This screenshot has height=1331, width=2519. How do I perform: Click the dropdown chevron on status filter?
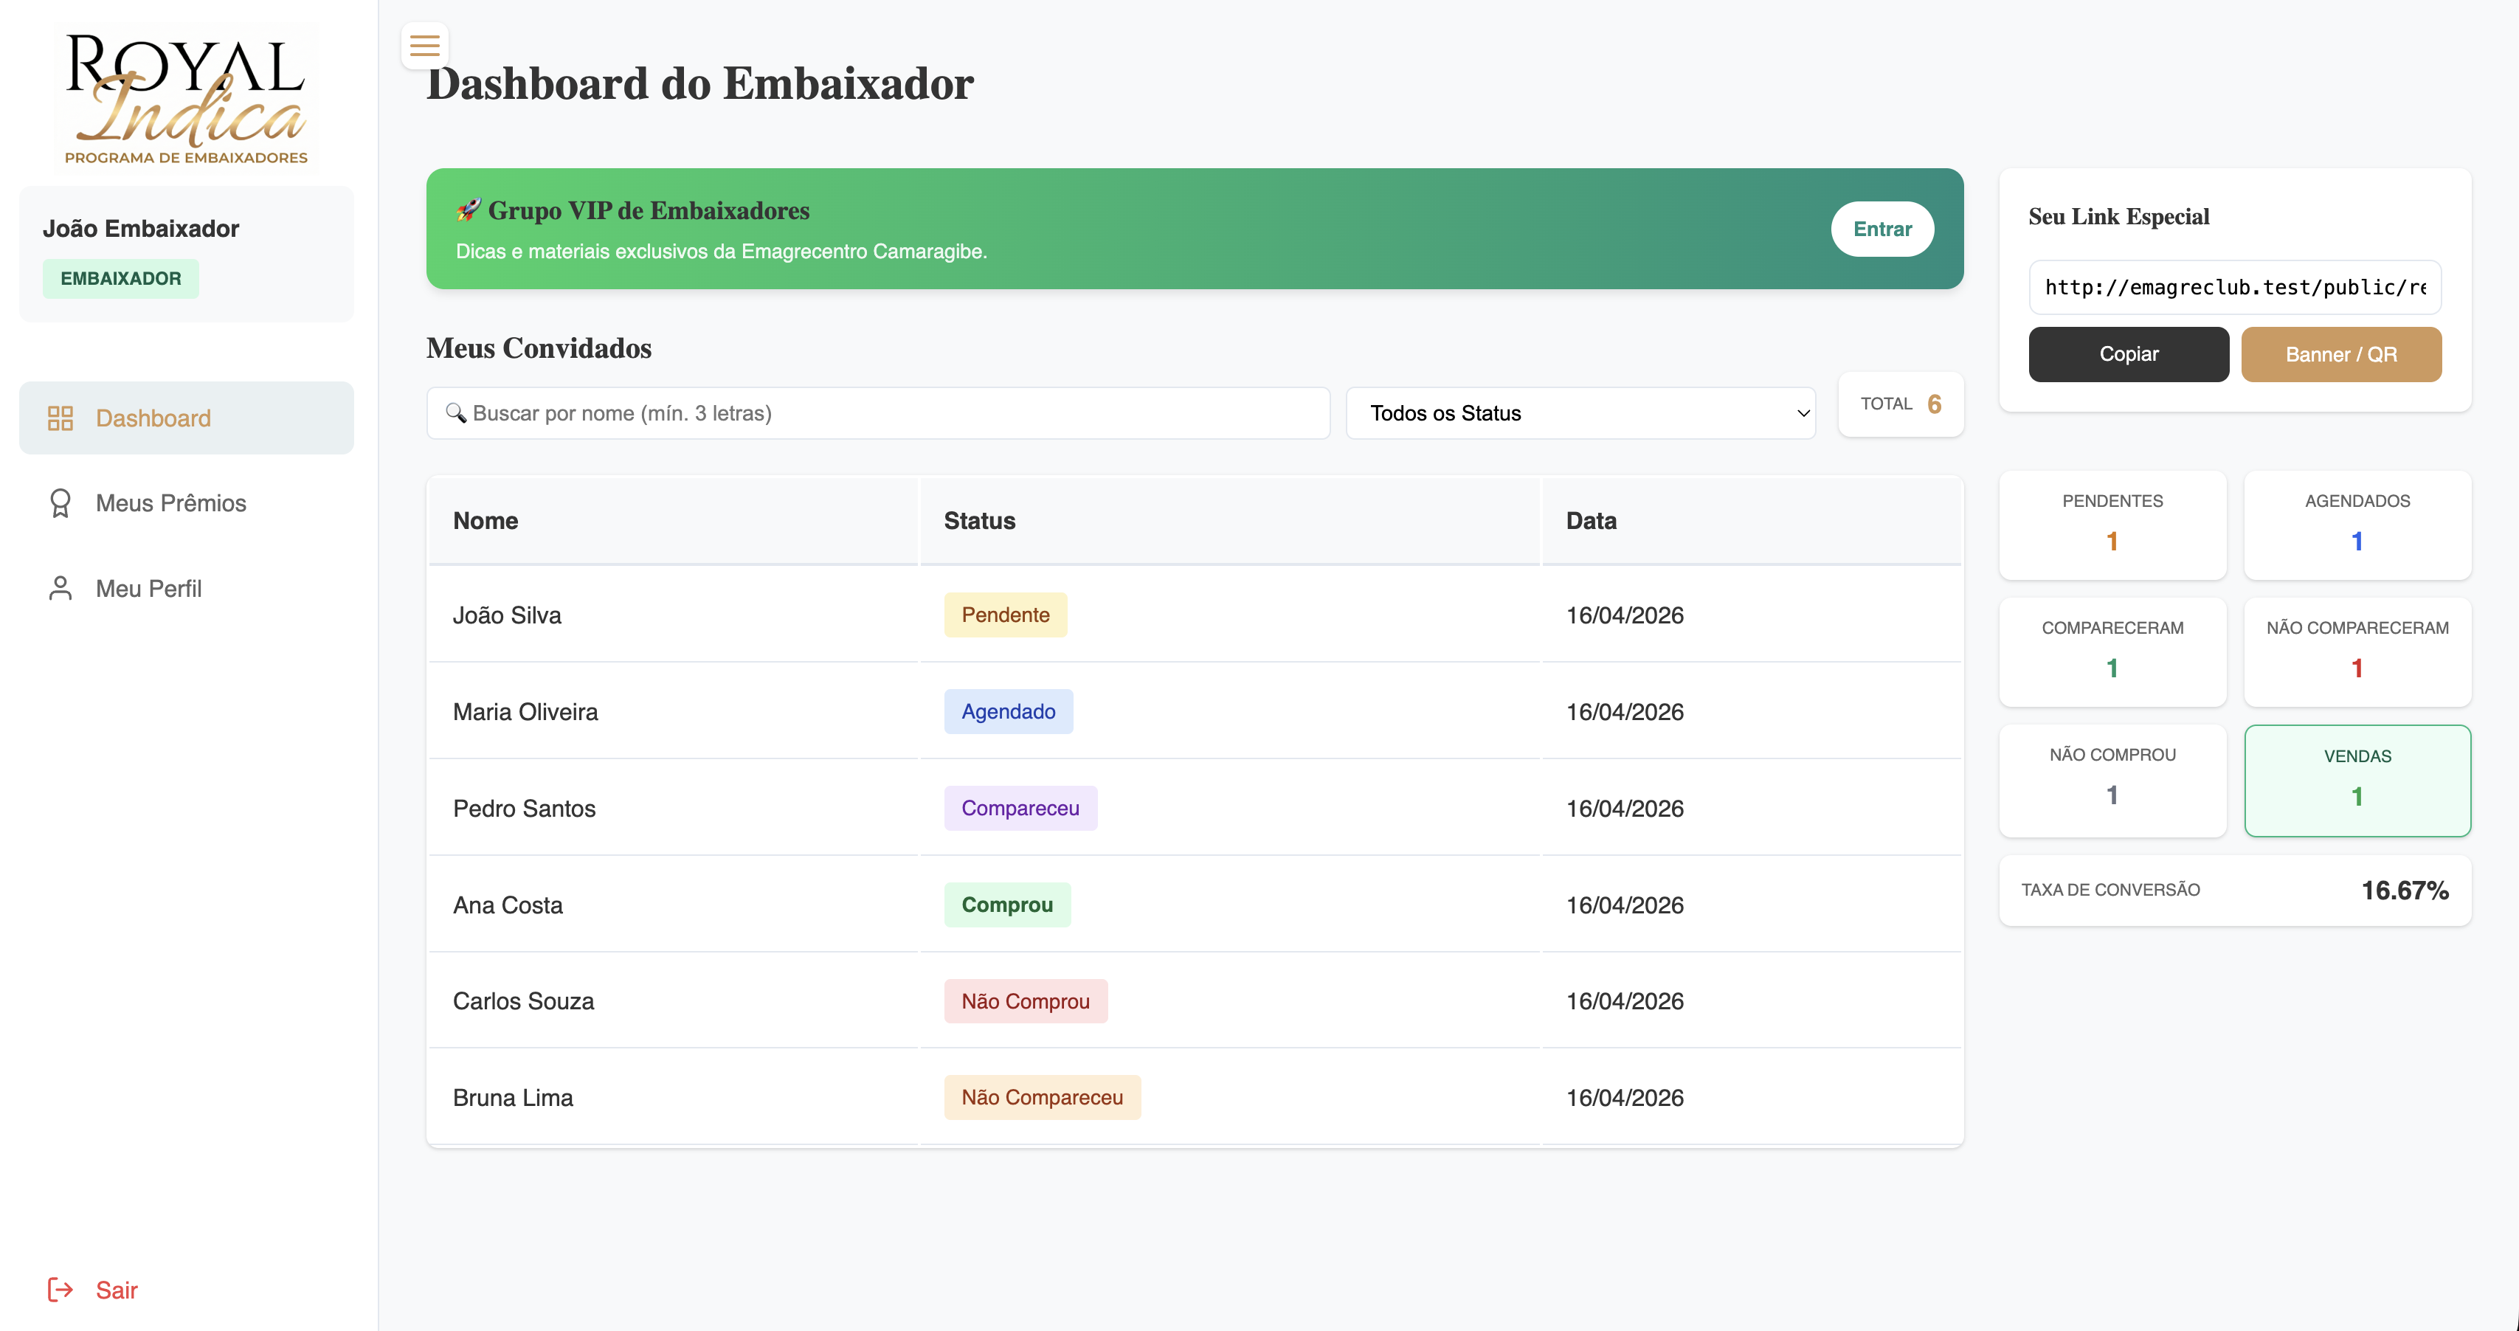(1803, 412)
